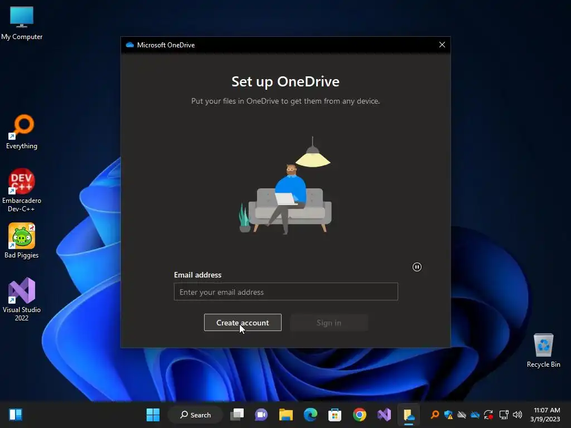Viewport: 571px width, 428px height.
Task: Open the Widgets panel at taskbar left
Action: click(x=16, y=415)
